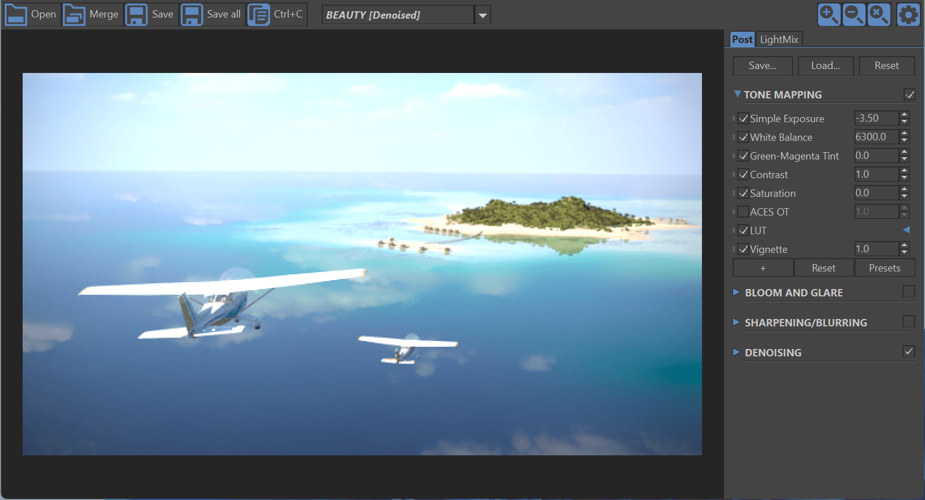Add operator with the + button
The height and width of the screenshot is (500, 925).
click(x=763, y=268)
